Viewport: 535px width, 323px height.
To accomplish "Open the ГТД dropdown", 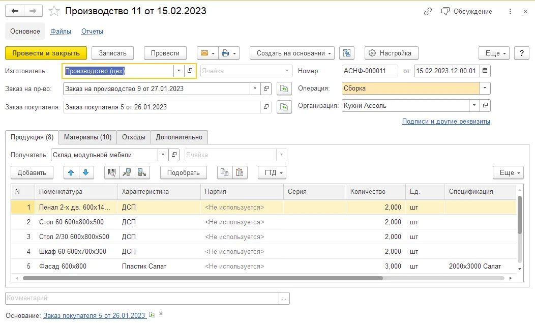I will coord(272,173).
